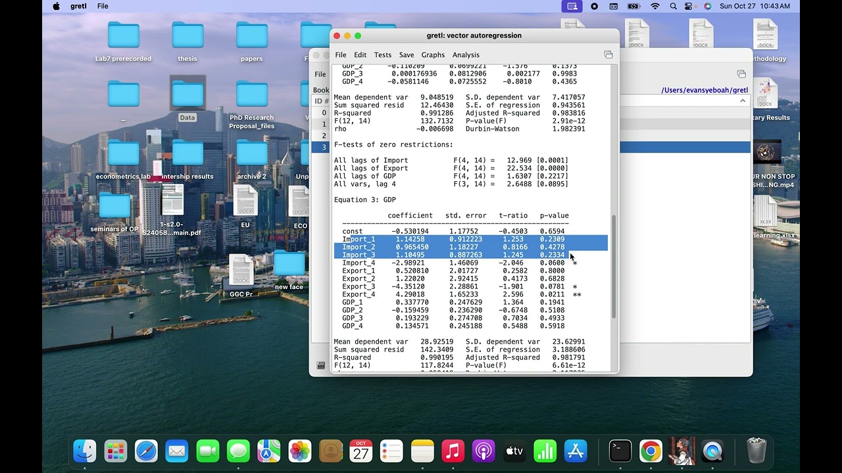Collapse the chevron in back gretl window
This screenshot has height=473, width=842.
(x=743, y=101)
